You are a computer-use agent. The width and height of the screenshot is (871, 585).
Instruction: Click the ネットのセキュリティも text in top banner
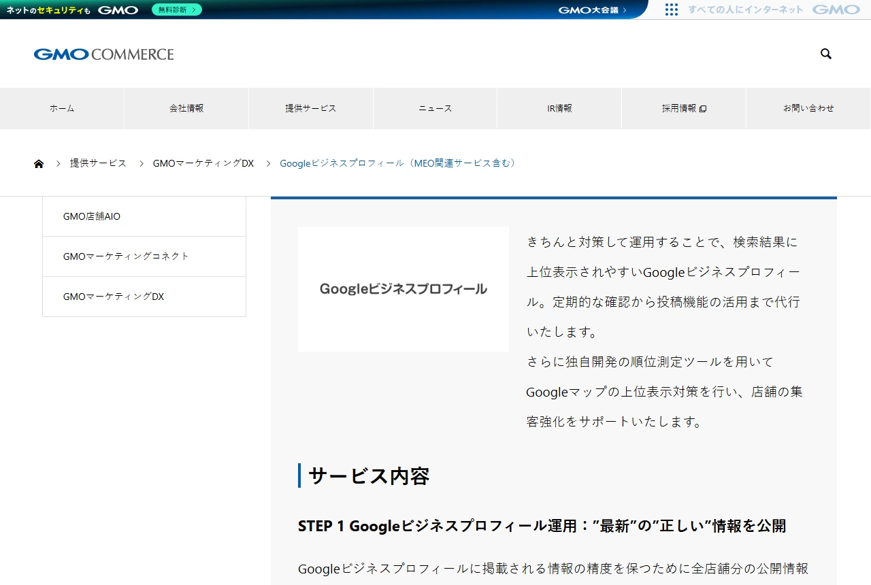coord(48,10)
